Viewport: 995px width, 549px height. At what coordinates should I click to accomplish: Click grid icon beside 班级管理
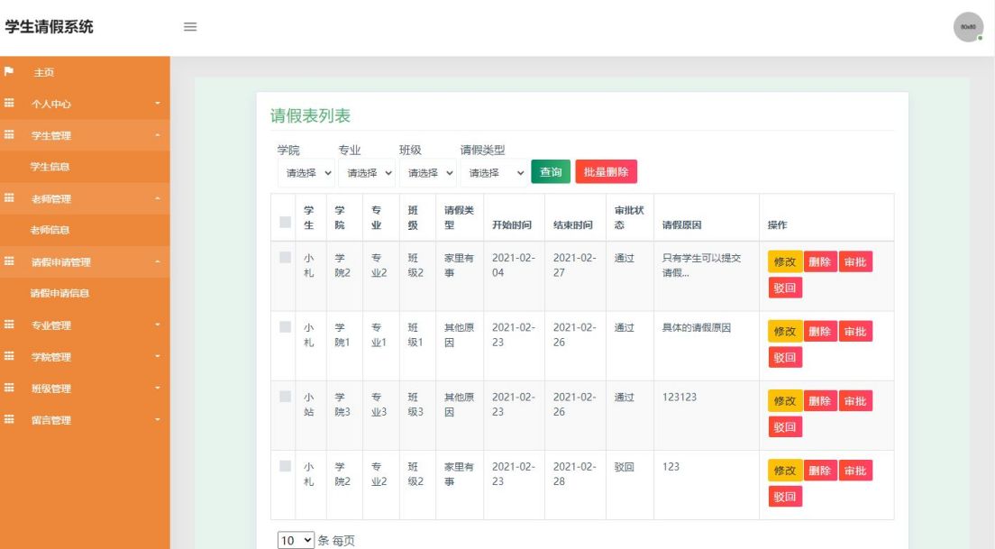pyautogui.click(x=9, y=388)
